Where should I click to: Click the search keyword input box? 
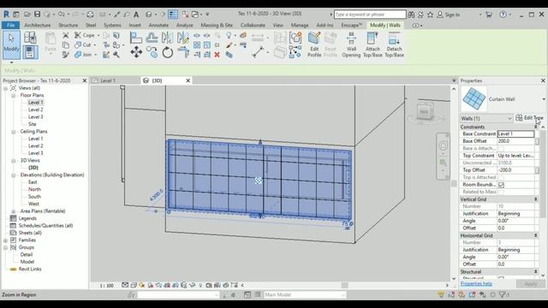pyautogui.click(x=370, y=15)
